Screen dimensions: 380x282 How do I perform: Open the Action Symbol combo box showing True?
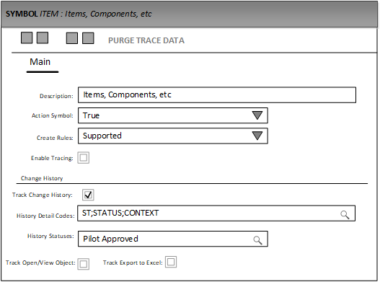click(173, 115)
